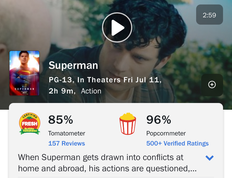232x178 pixels.
Task: Click the Popcornmeter popcorn bucket icon
Action: click(x=128, y=124)
